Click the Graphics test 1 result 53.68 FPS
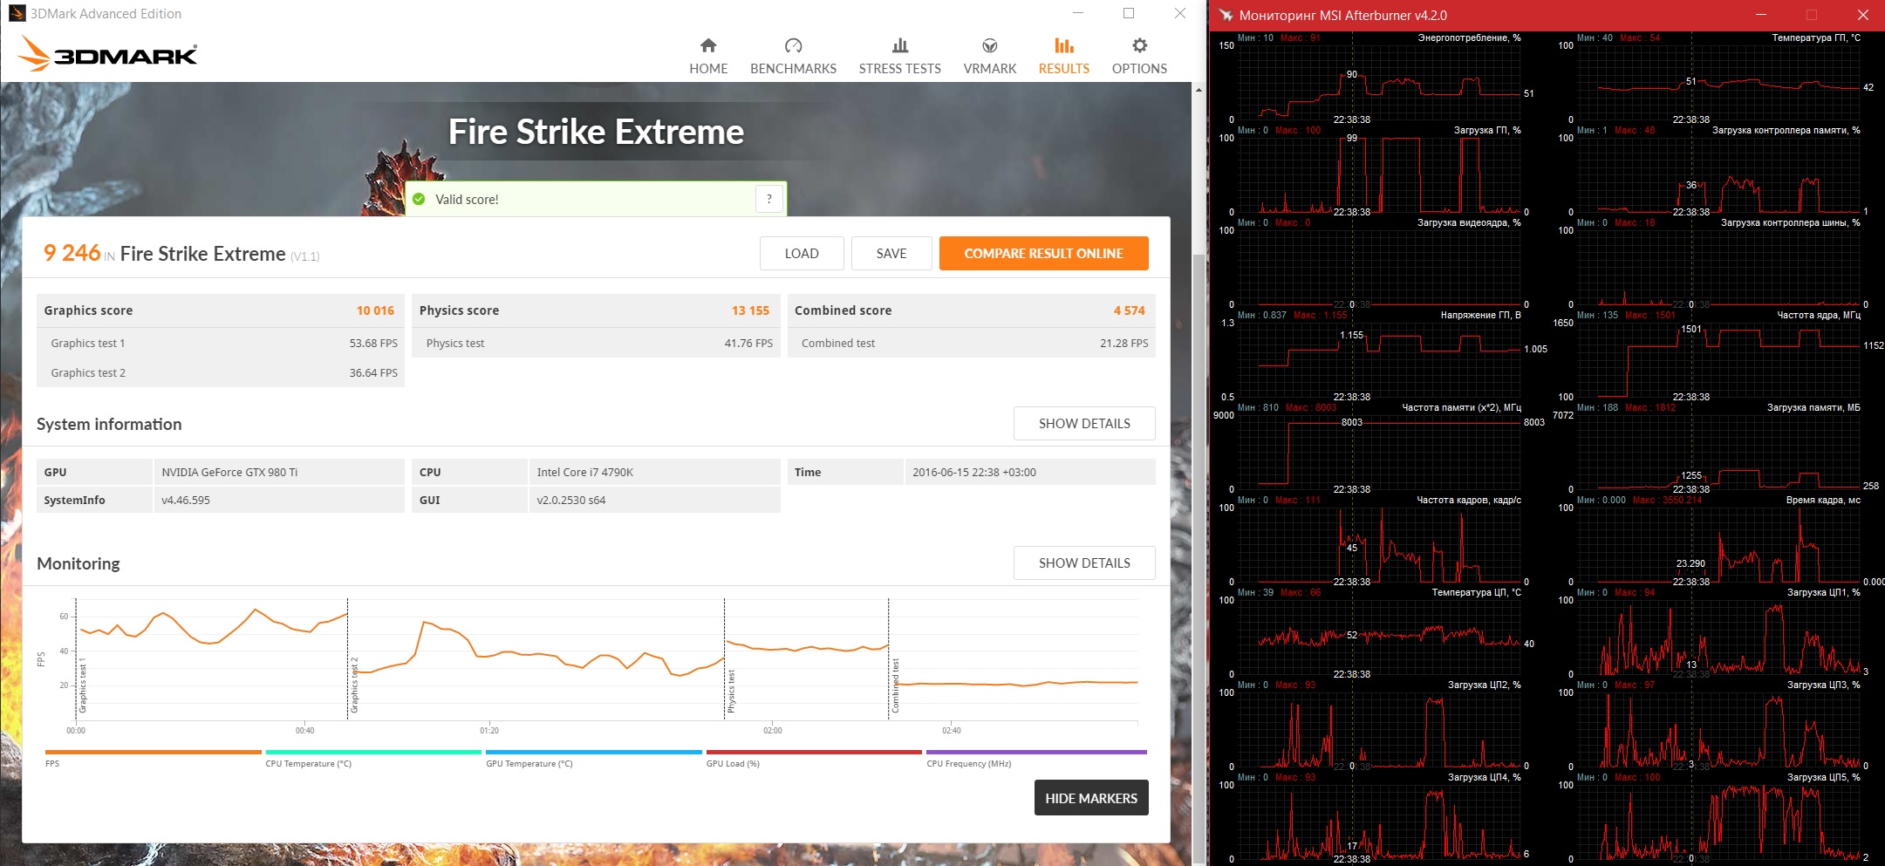 373,344
